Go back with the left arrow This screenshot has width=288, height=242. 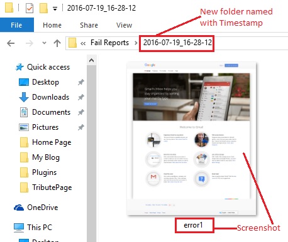click(11, 43)
